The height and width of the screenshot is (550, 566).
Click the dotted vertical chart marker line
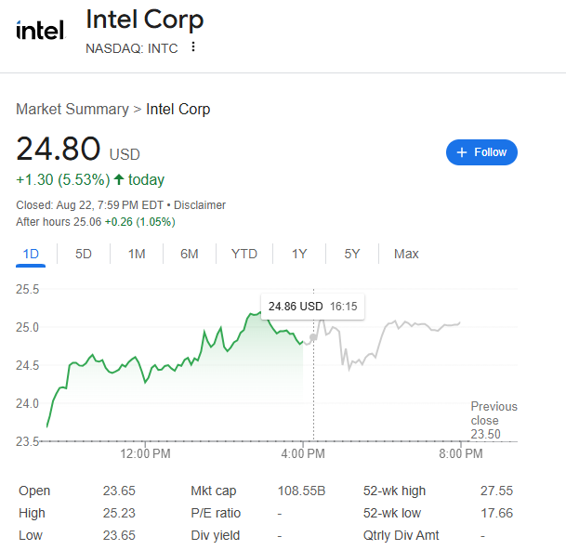[x=313, y=390]
